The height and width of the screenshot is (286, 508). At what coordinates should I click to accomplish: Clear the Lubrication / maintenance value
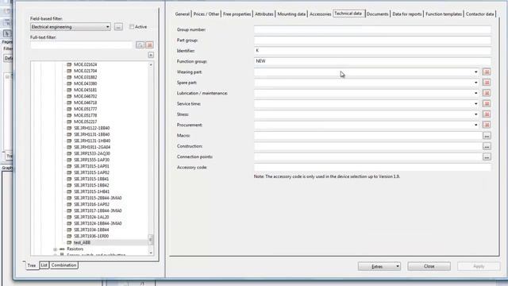pyautogui.click(x=487, y=93)
